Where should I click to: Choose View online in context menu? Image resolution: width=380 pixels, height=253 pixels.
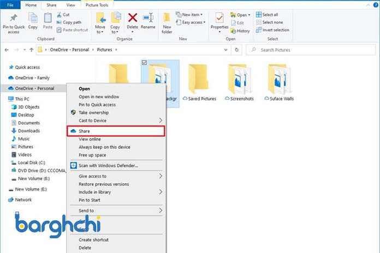(117, 139)
